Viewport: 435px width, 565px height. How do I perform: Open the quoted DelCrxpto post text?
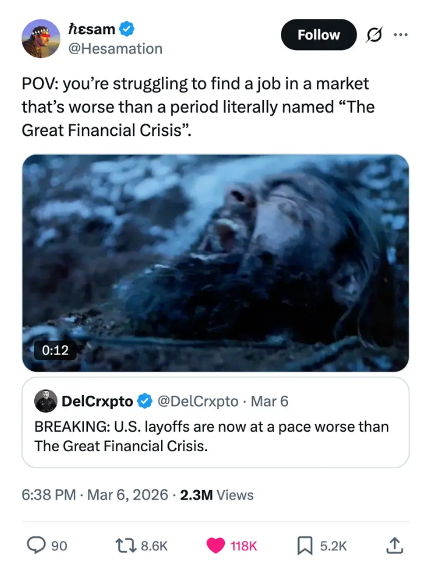tap(211, 436)
